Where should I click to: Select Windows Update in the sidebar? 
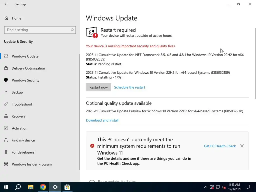25,56
